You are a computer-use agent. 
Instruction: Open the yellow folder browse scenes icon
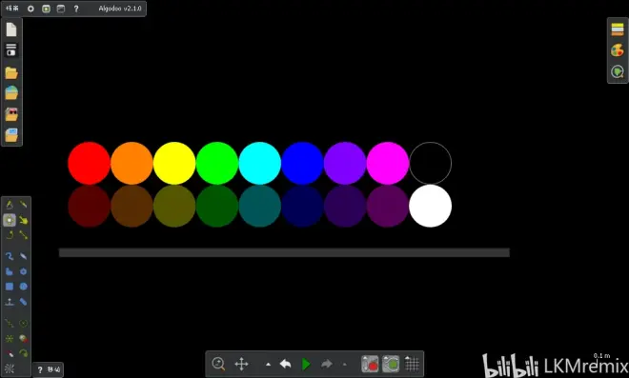pyautogui.click(x=11, y=73)
